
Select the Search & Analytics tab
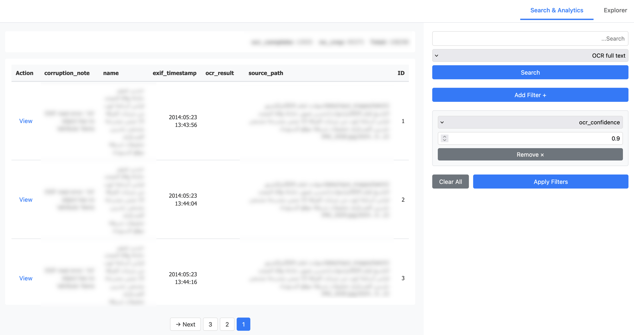557,10
